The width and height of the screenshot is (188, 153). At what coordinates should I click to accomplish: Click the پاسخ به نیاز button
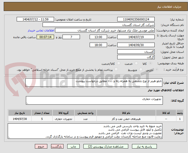point(144,147)
